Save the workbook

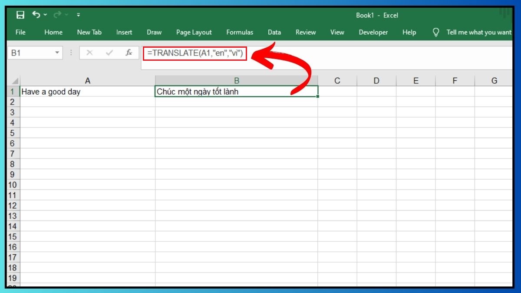pos(20,14)
